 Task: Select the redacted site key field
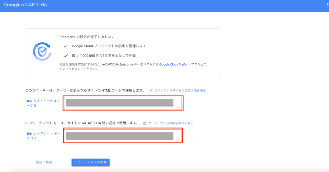(123, 103)
